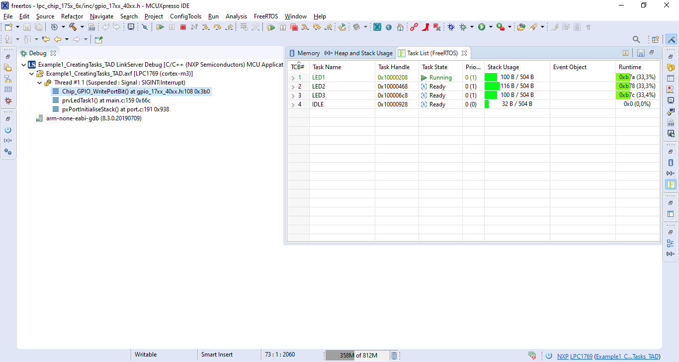Screen dimensions: 679x362
Task: Open FreeRTOS Task List via sidebar F icon
Action: click(x=671, y=184)
